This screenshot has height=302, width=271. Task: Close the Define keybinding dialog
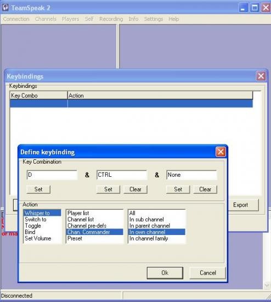coord(221,152)
